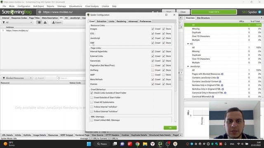Open the purple chat app in taskbar

point(122,144)
